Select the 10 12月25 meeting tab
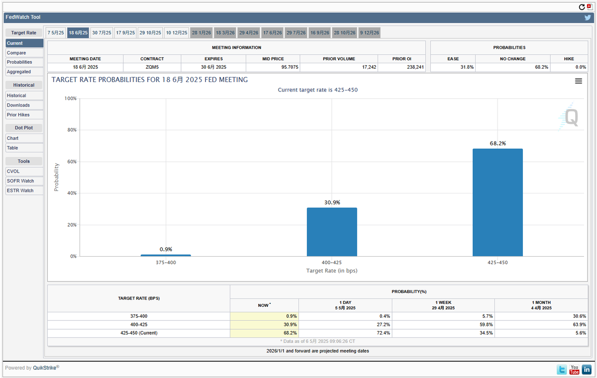The image size is (597, 378). [x=177, y=33]
